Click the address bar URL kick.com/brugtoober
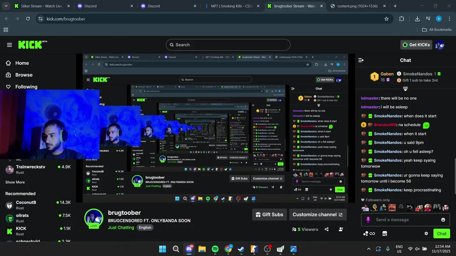The height and width of the screenshot is (256, 456). tap(66, 19)
